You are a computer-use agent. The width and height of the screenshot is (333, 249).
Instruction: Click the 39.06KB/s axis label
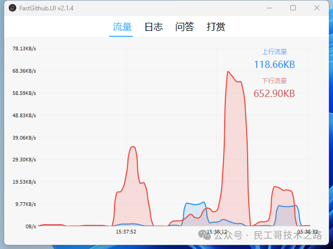tap(24, 137)
